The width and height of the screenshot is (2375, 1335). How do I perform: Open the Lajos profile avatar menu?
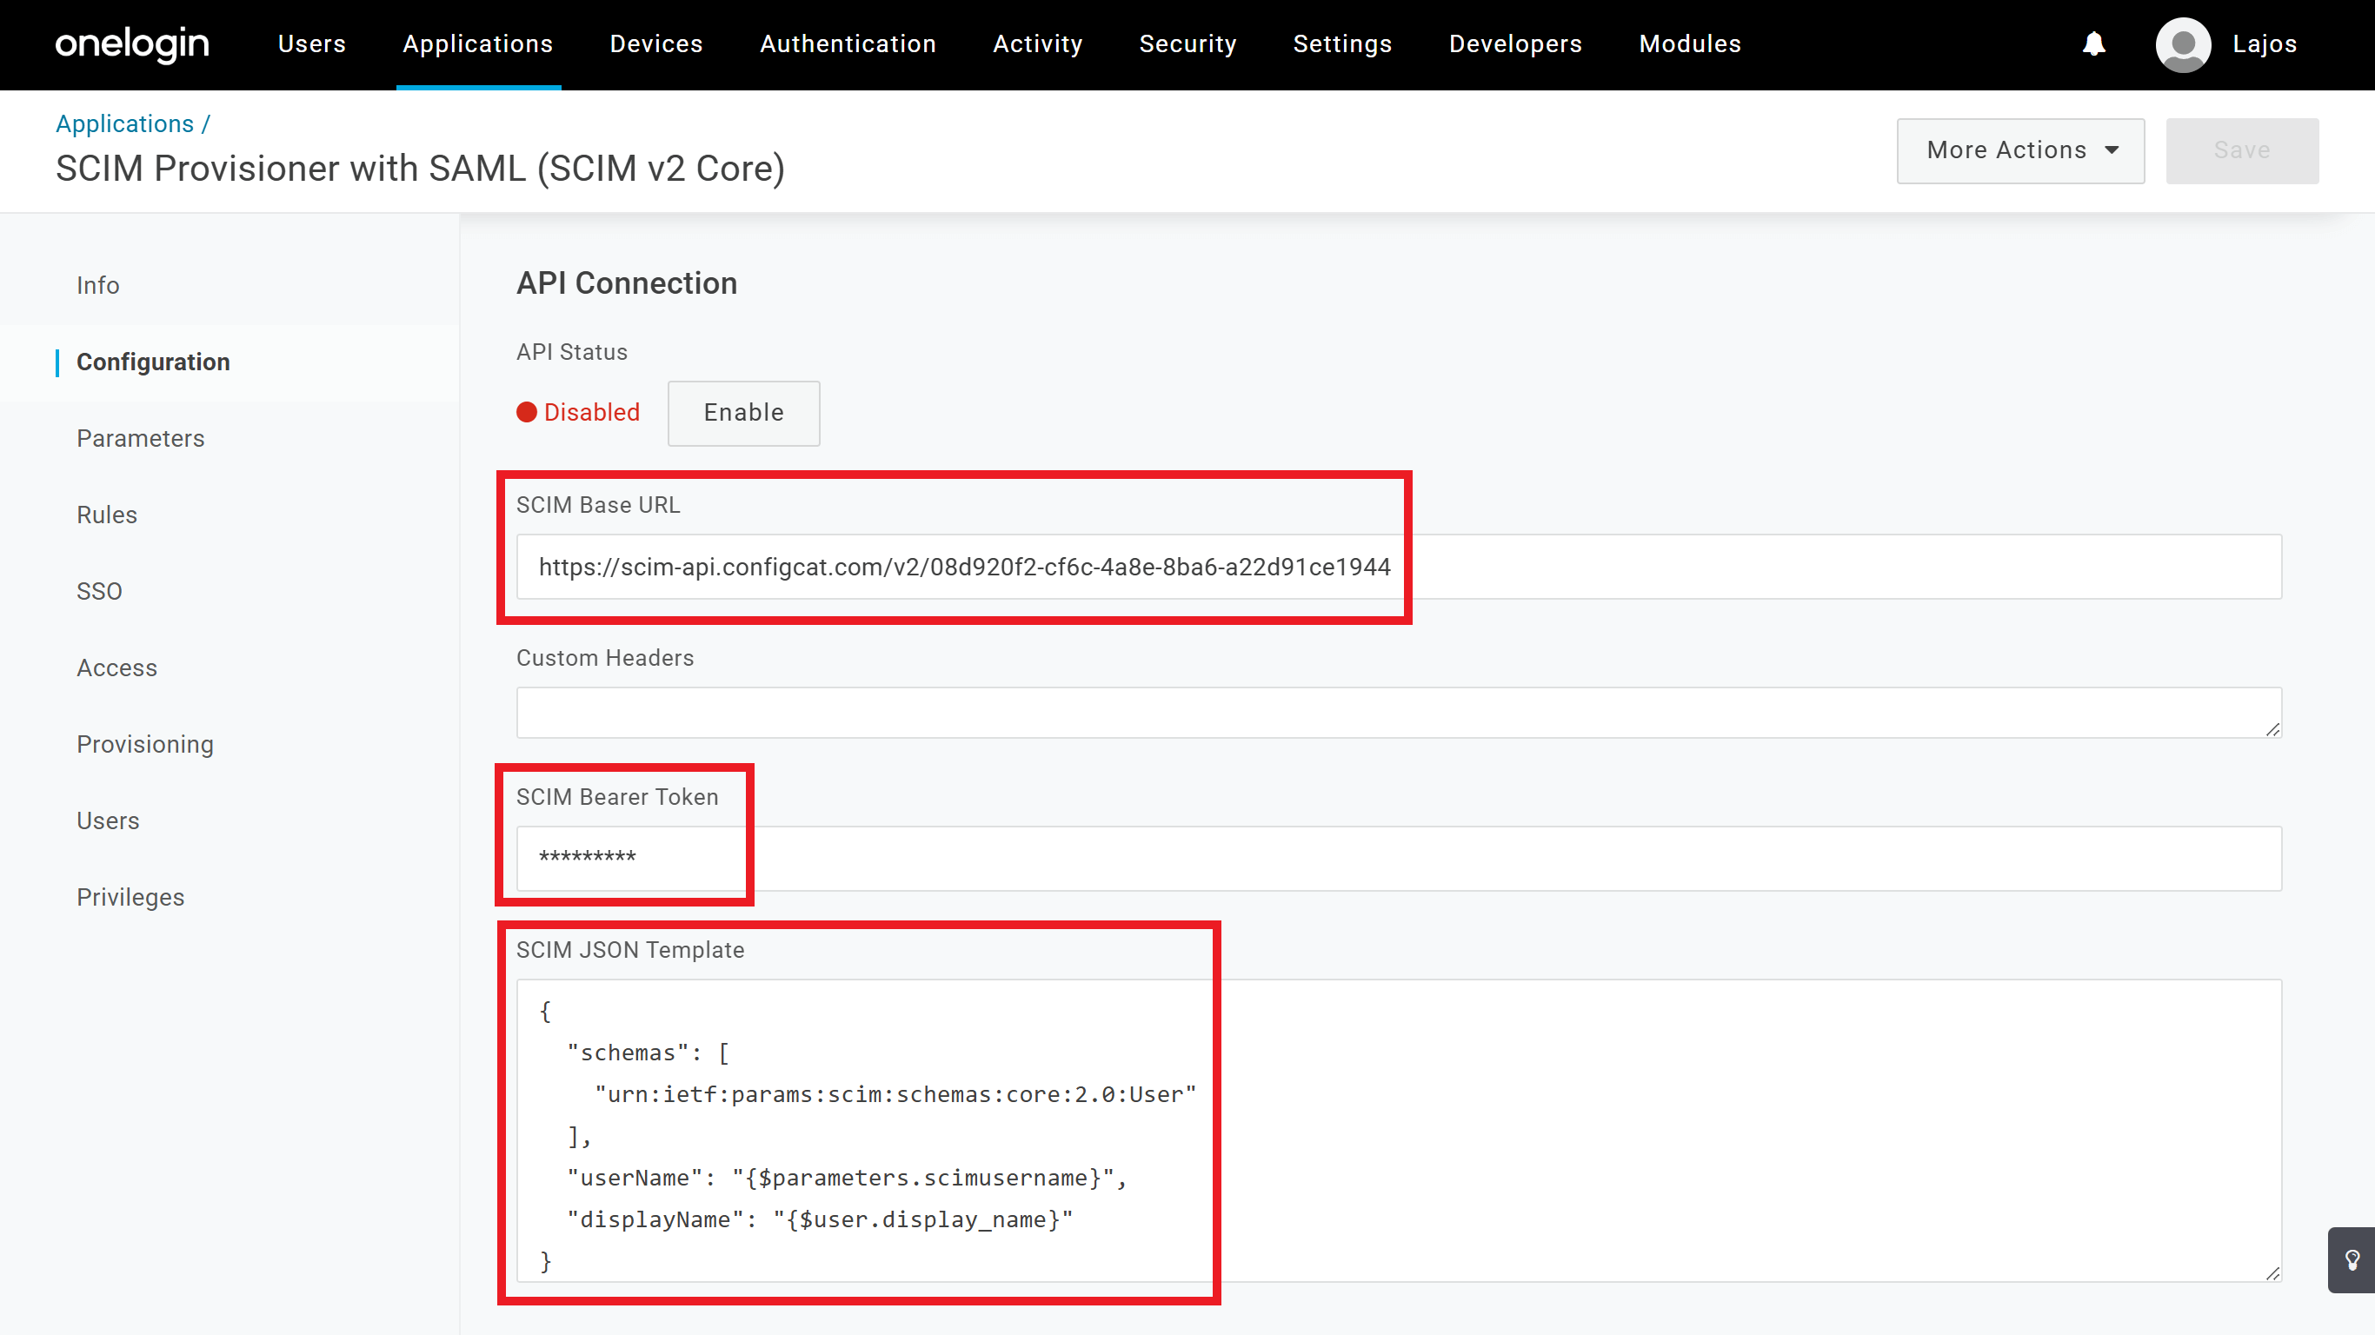click(2183, 44)
